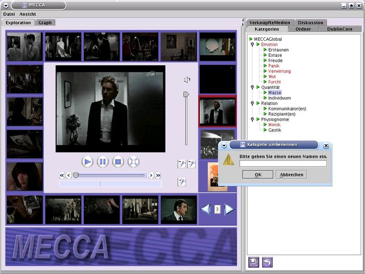This screenshot has height=274, width=365.
Task: Select the Verwirrung category
Action: coord(280,71)
